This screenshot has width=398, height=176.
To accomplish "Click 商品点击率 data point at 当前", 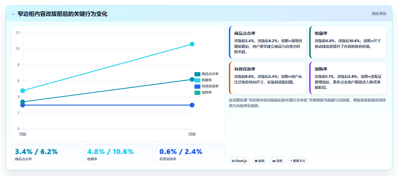I will (x=23, y=102).
